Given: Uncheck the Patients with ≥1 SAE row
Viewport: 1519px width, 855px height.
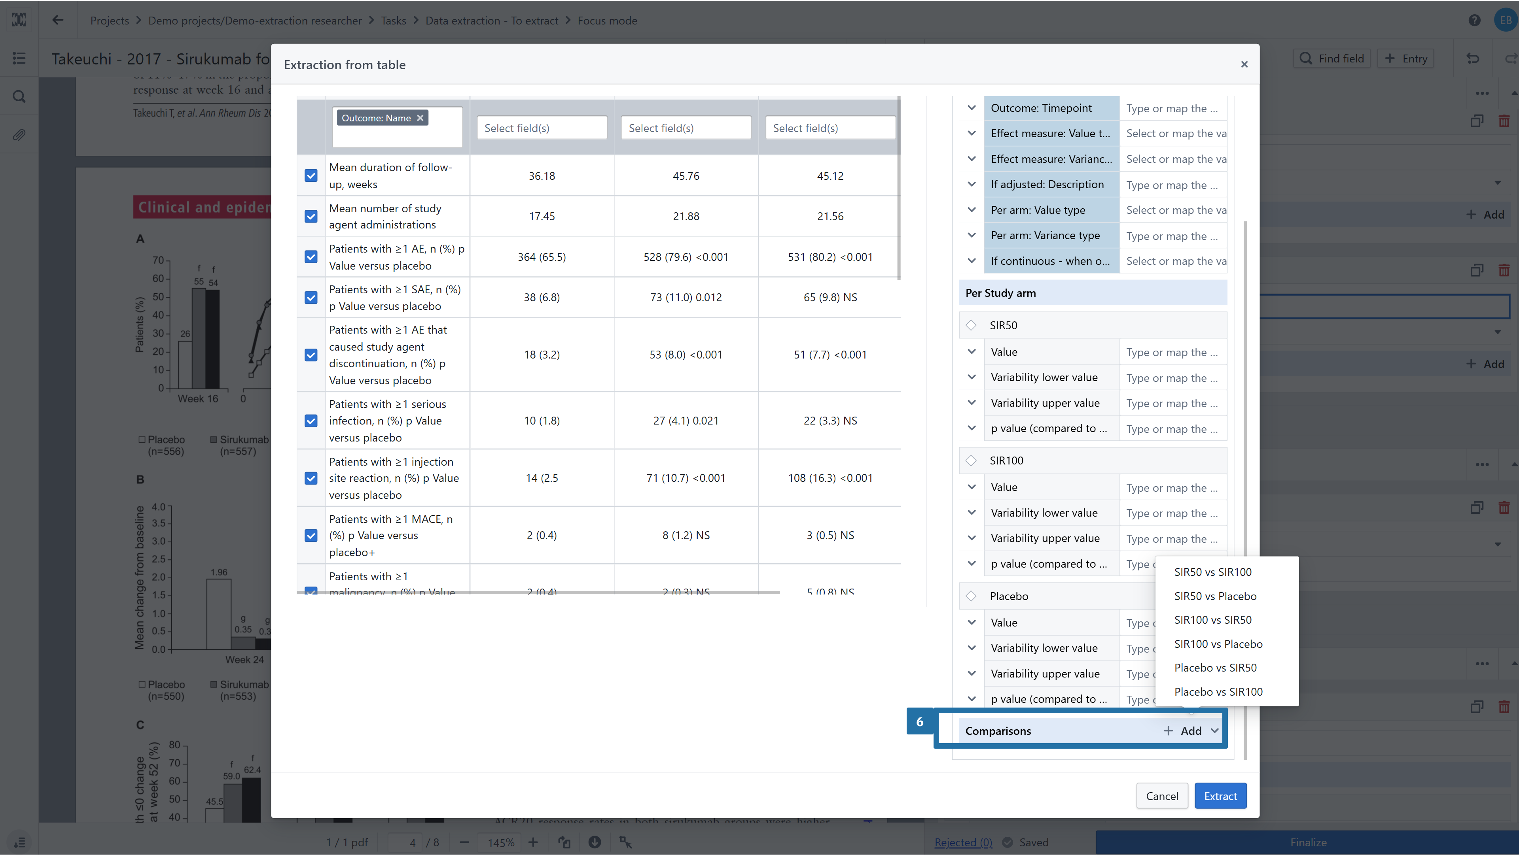Looking at the screenshot, I should 311,298.
